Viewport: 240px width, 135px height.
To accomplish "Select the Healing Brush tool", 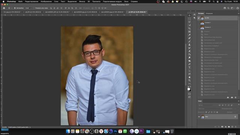I will click(189, 38).
